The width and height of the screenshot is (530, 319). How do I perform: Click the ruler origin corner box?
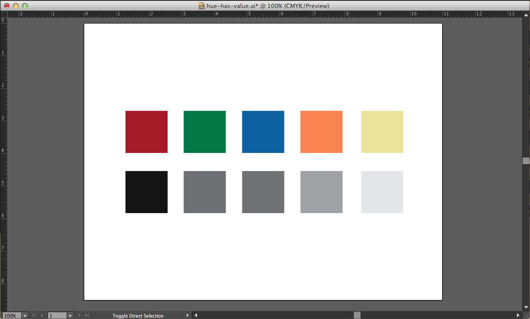click(3, 14)
